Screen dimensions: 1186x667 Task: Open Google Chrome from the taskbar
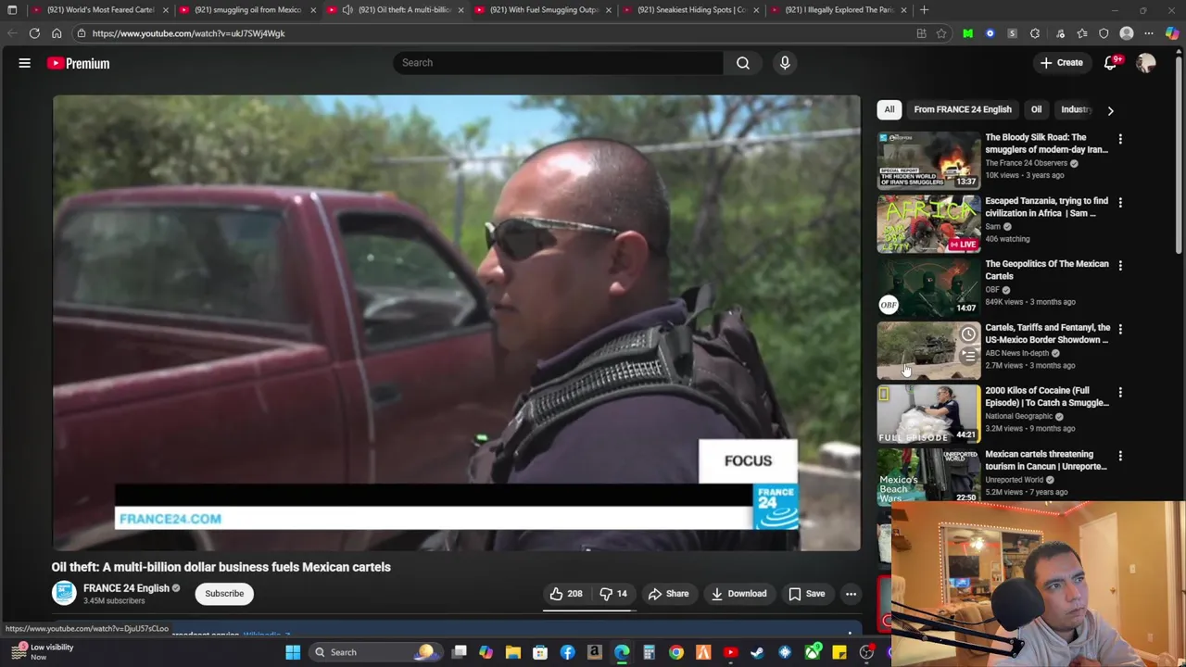[676, 652]
